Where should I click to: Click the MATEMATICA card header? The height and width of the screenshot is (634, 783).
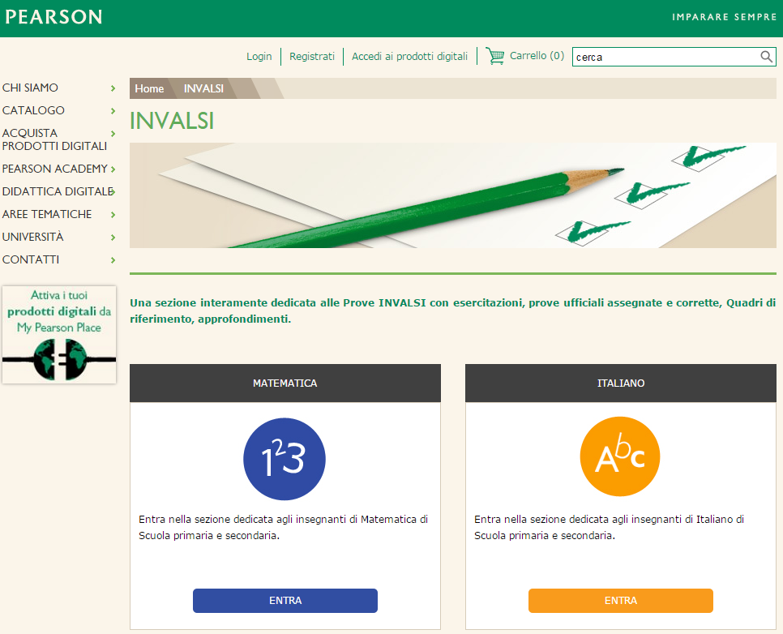click(x=285, y=383)
